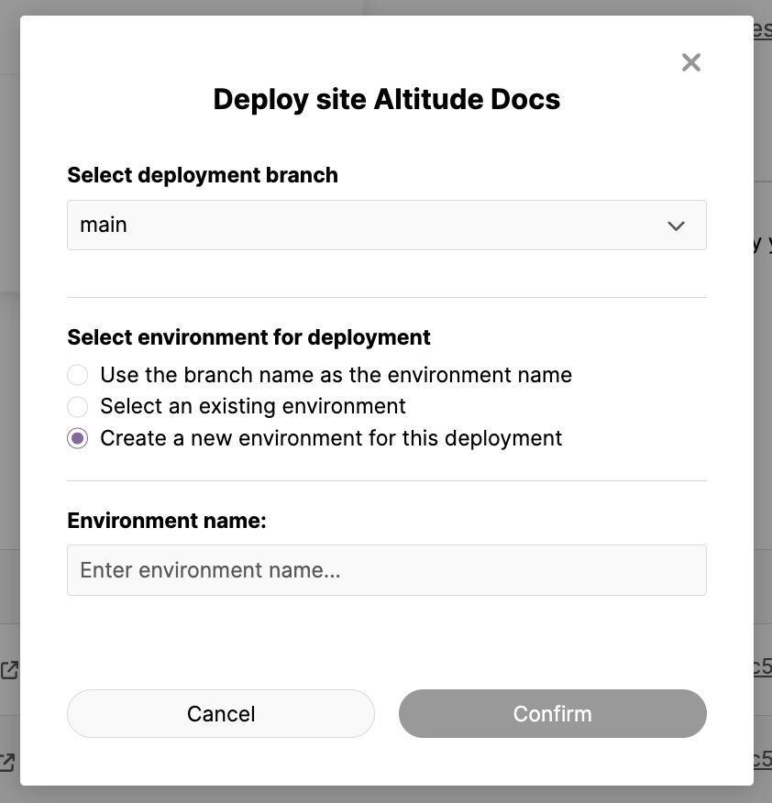Click the Cancel button
772x803 pixels.
tap(221, 713)
